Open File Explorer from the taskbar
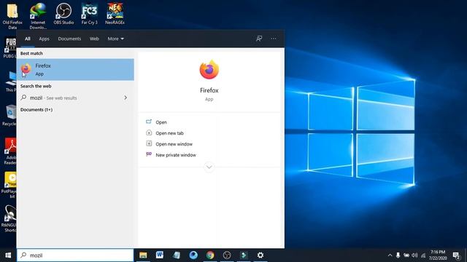 (143, 255)
